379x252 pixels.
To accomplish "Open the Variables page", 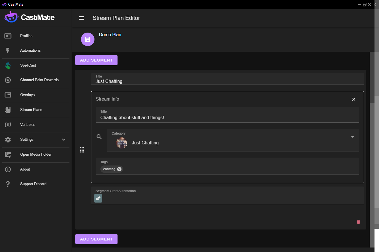I will tap(28, 125).
